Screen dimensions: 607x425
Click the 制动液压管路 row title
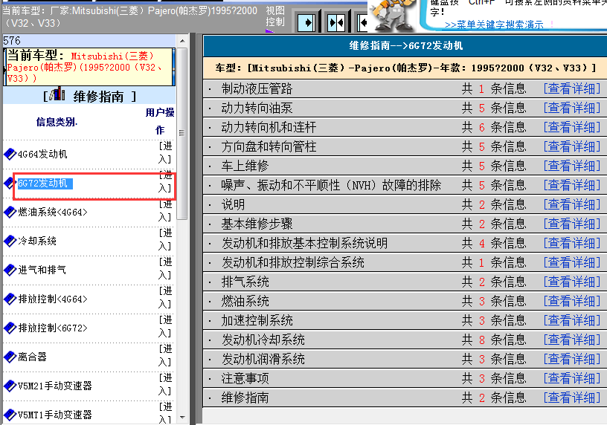(x=257, y=88)
